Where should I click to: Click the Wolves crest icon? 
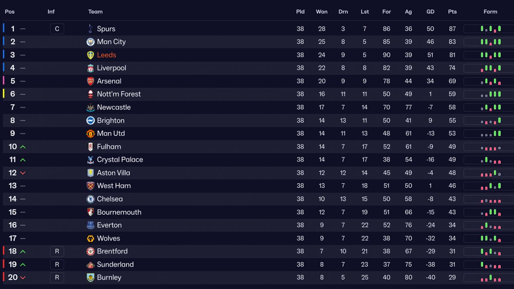[x=90, y=239]
